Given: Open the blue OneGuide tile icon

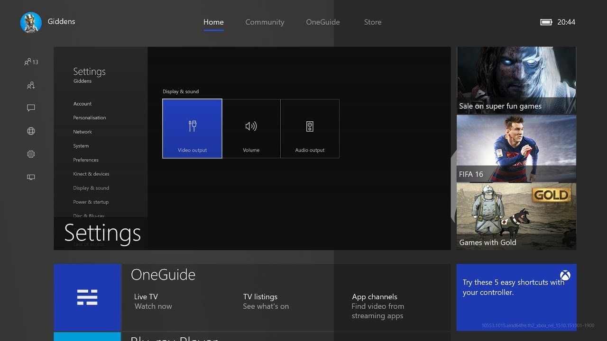Looking at the screenshot, I should (87, 297).
